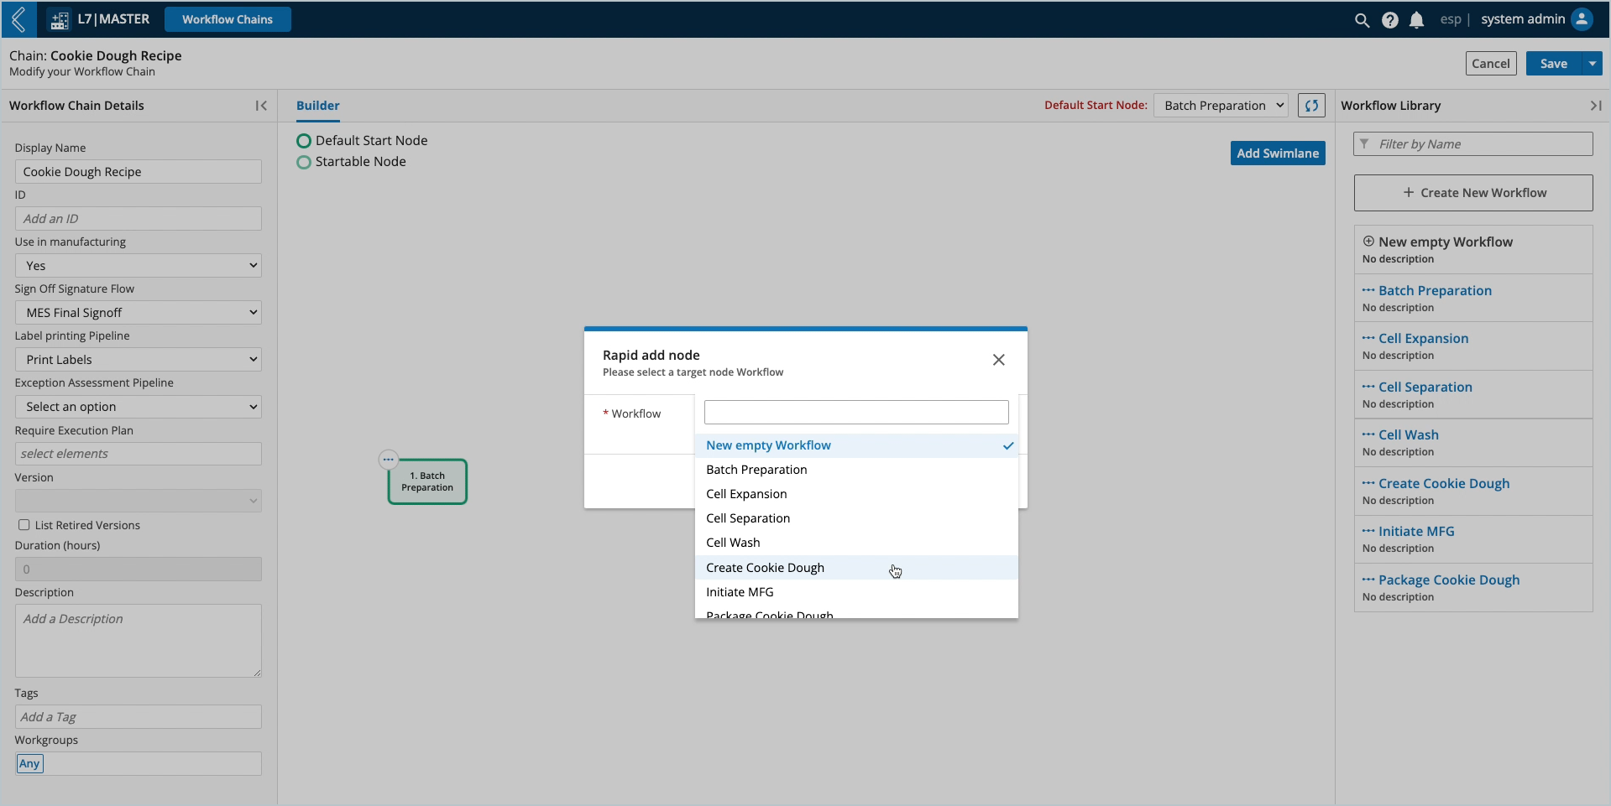Click ellipsis icon next to Create Cookie Dough item
The height and width of the screenshot is (806, 1611).
1368,483
